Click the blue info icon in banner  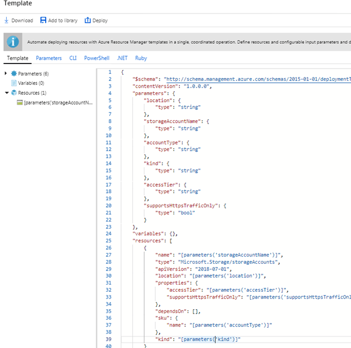click(x=13, y=42)
